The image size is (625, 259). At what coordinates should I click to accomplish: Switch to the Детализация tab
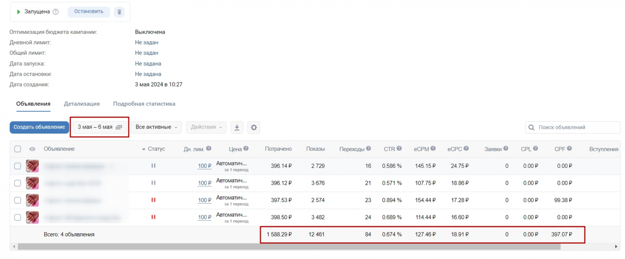click(82, 104)
